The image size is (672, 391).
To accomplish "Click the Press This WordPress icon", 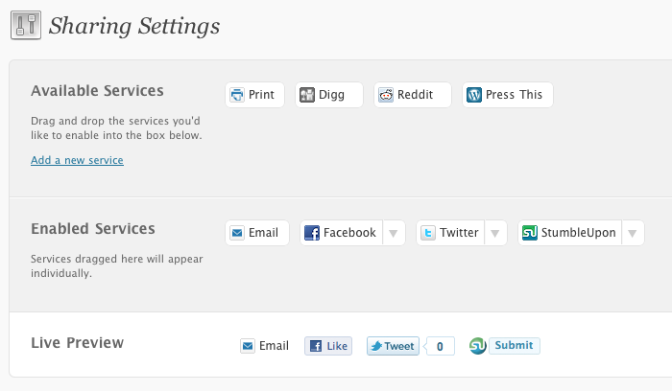I will pyautogui.click(x=474, y=95).
